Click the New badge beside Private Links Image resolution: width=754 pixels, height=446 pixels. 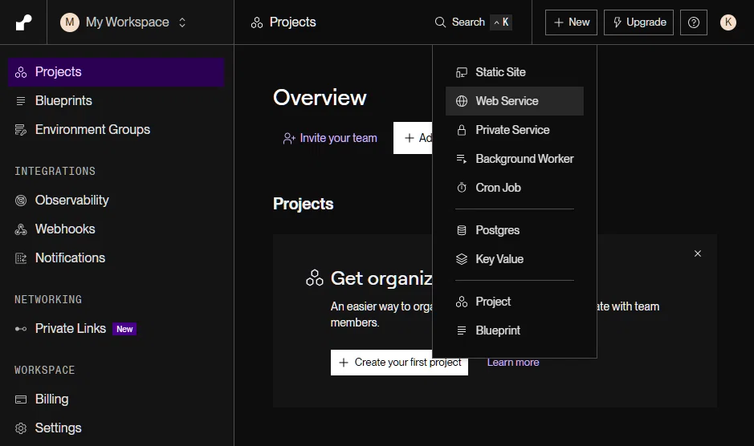pos(124,329)
